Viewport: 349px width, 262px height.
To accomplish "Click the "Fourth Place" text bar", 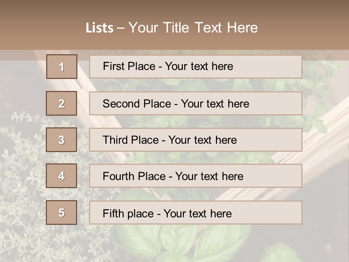I will tap(196, 176).
